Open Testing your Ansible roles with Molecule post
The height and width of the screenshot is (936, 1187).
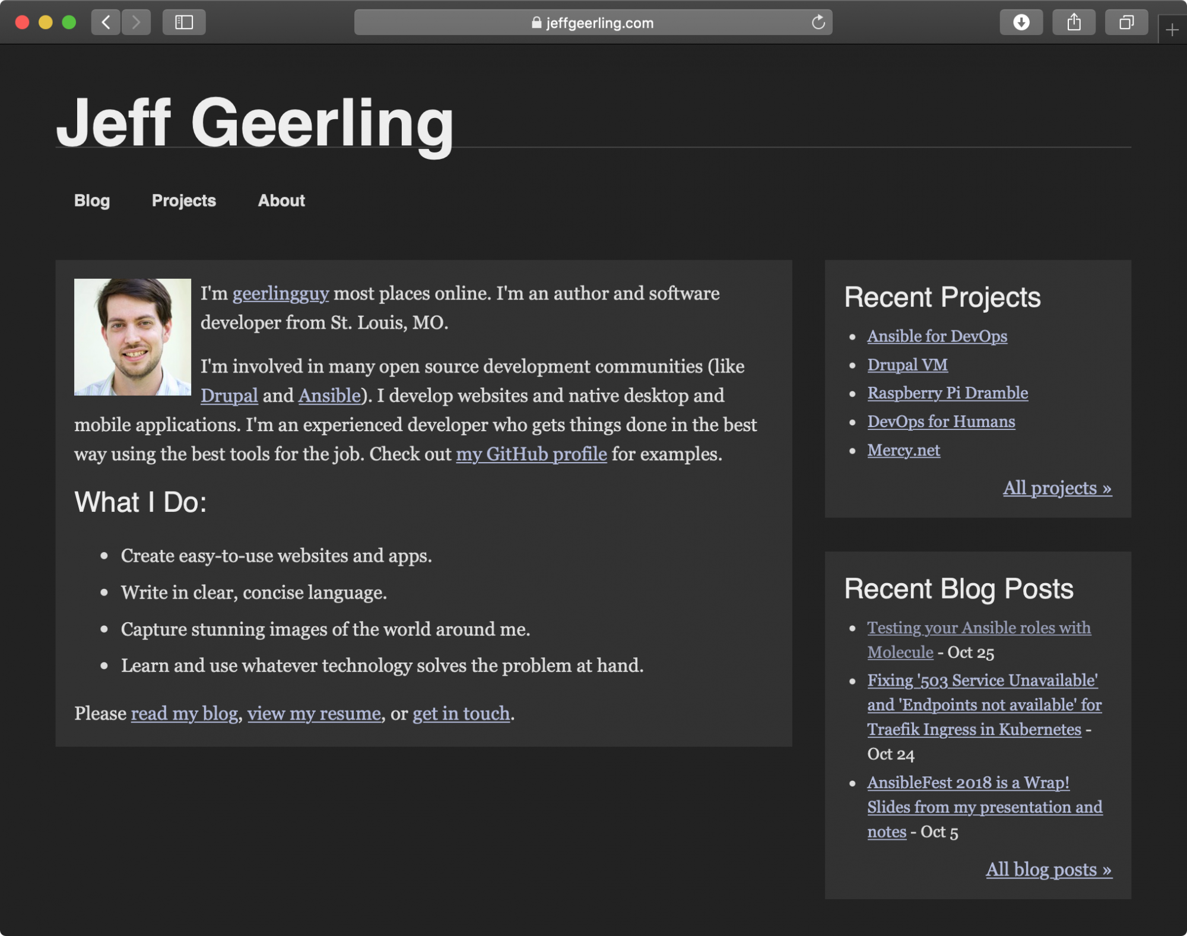click(979, 640)
